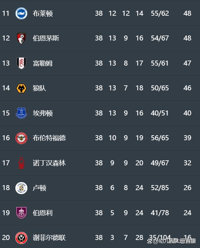Select the 狼队 team name
Viewport: 200px width, 248px height.
[39, 88]
